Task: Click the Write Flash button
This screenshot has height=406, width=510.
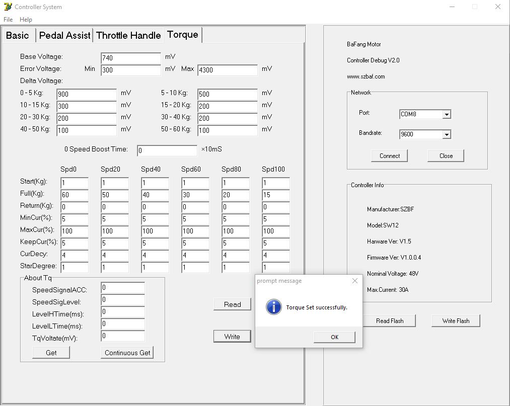Action: click(x=456, y=321)
